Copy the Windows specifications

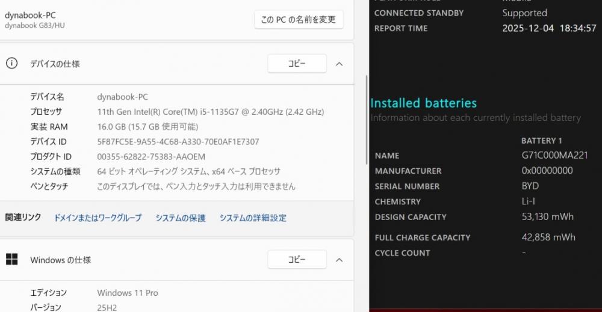297,260
